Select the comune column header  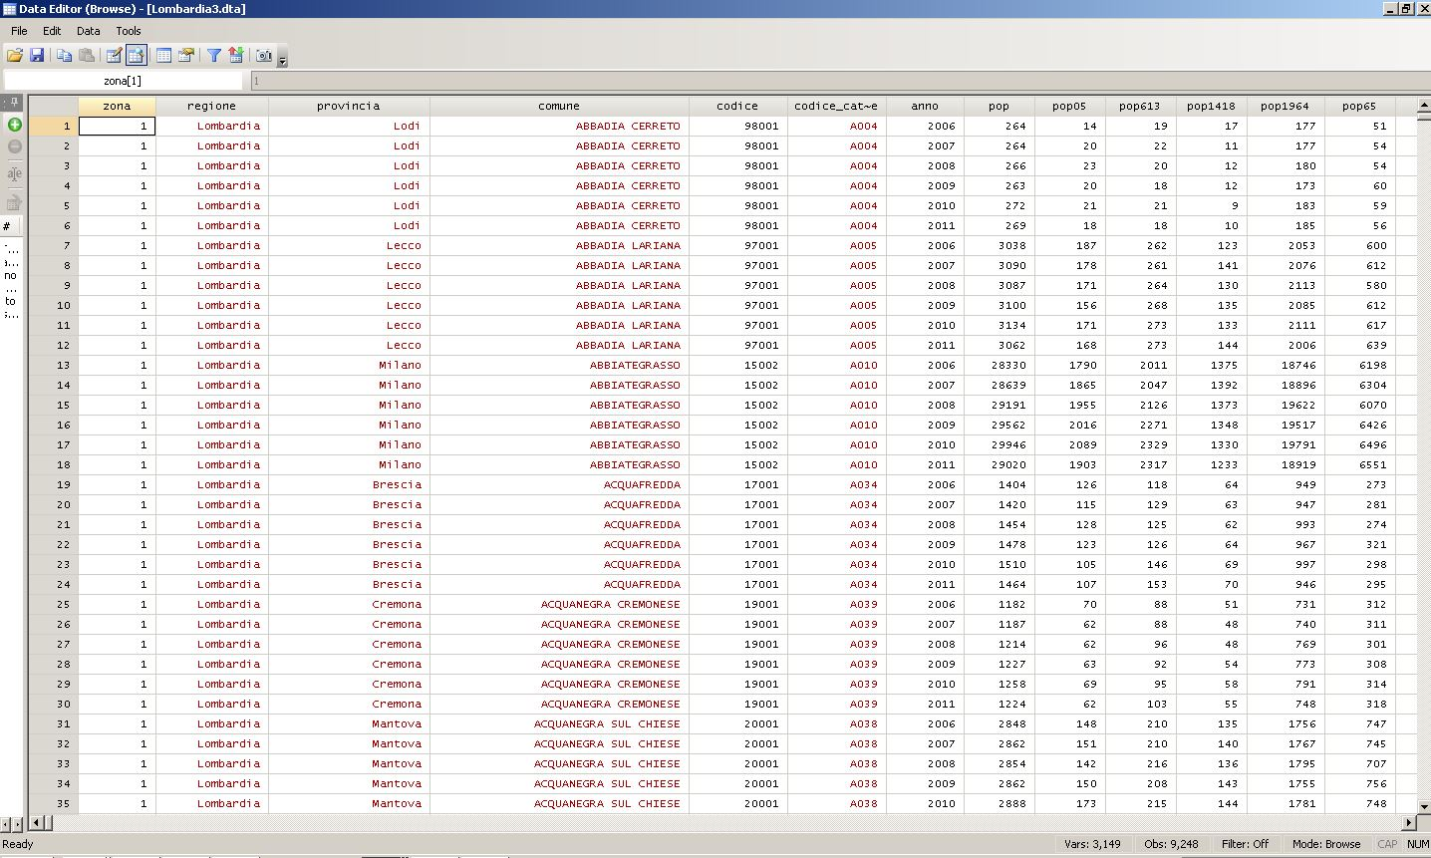tap(558, 106)
